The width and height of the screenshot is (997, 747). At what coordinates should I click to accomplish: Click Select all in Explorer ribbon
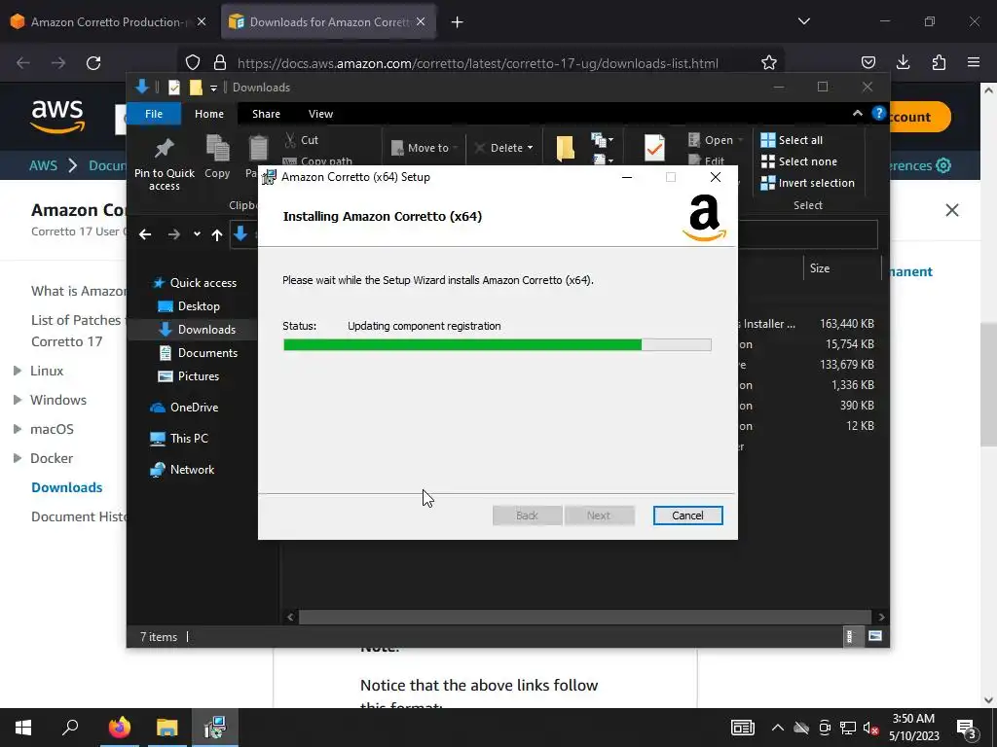pos(792,140)
